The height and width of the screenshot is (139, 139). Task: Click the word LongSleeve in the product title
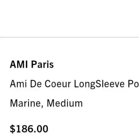click(99, 84)
